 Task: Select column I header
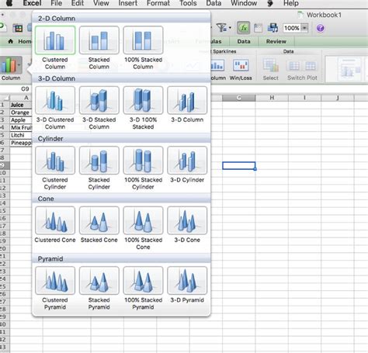304,98
